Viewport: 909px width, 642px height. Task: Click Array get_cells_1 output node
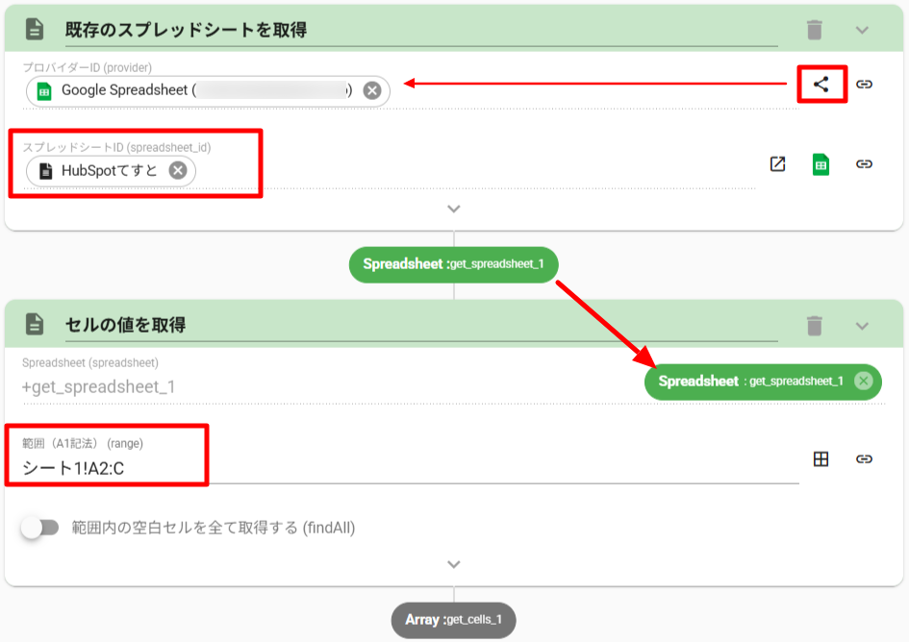453,620
